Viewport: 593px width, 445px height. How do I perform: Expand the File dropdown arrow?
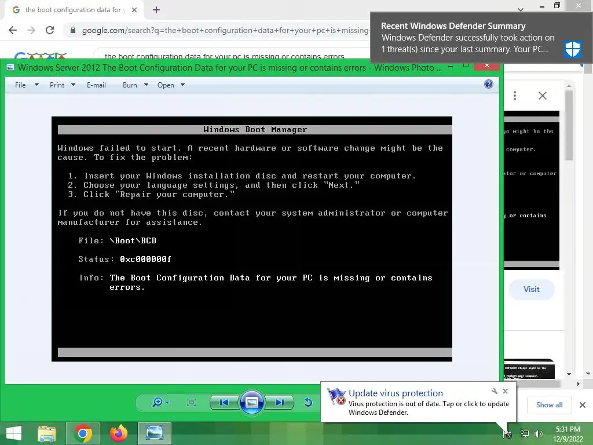(x=36, y=85)
